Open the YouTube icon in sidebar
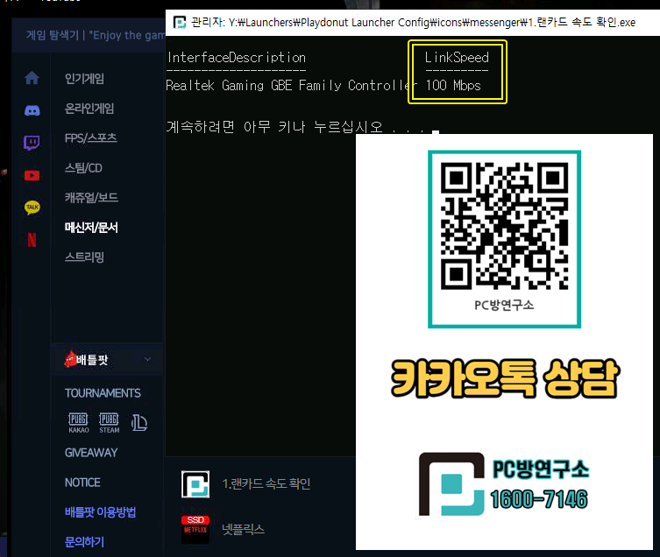Screen dimensions: 660x557 point(32,175)
